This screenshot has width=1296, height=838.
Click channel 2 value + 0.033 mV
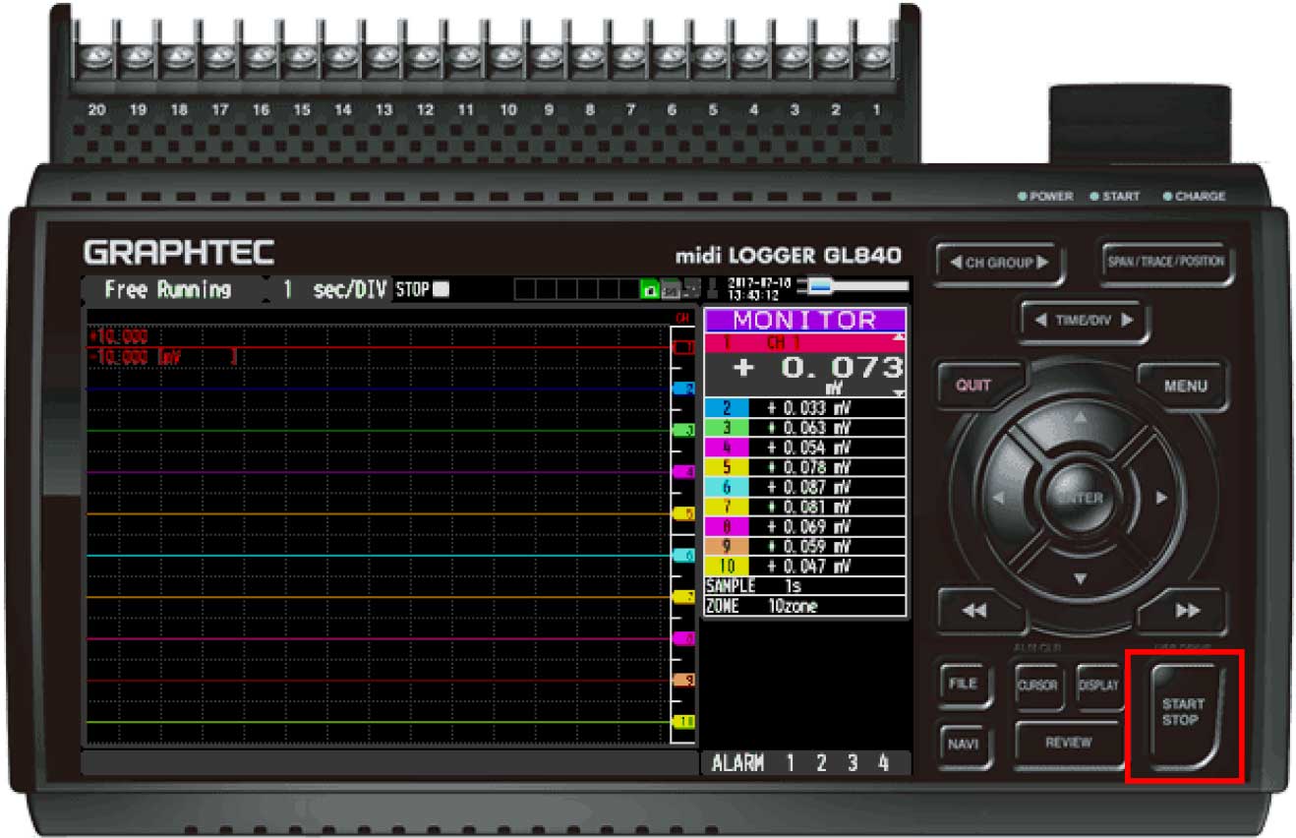[808, 408]
